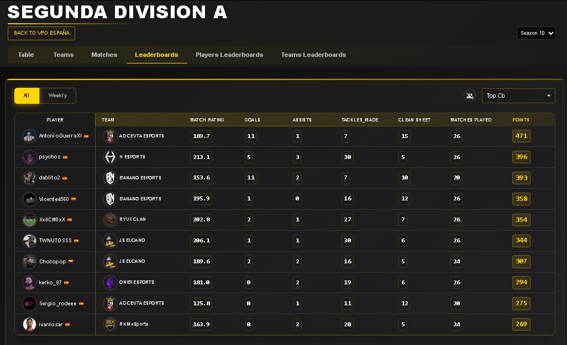The image size is (567, 345).
Task: Click ASSISTS column header
Action: click(x=302, y=120)
